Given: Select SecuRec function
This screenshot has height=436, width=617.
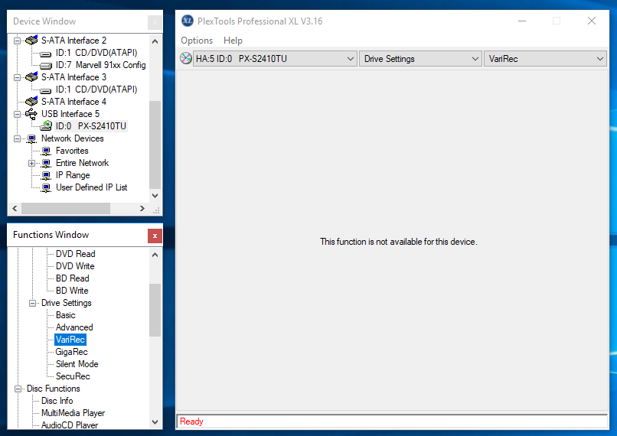Looking at the screenshot, I should (73, 376).
